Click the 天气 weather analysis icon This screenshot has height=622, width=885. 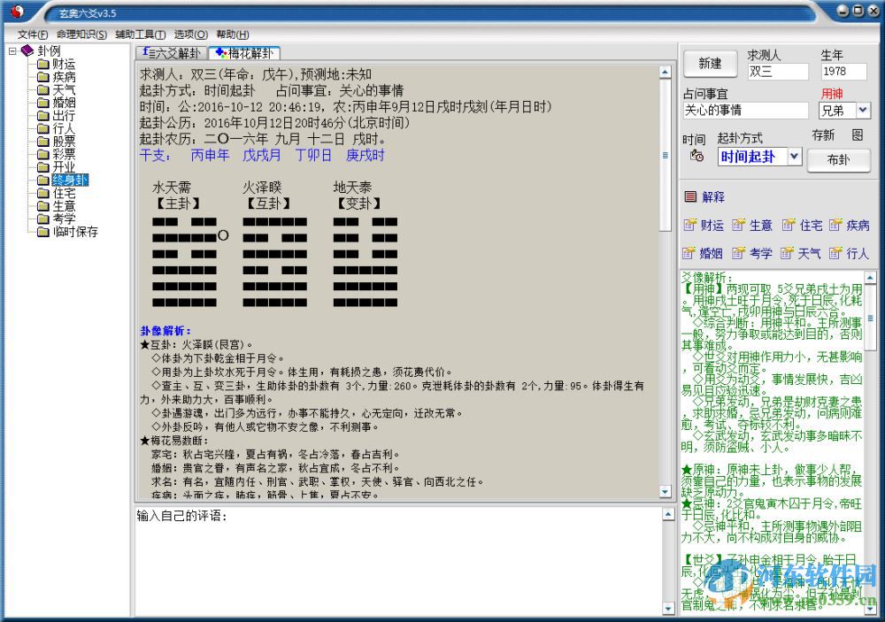pyautogui.click(x=802, y=254)
